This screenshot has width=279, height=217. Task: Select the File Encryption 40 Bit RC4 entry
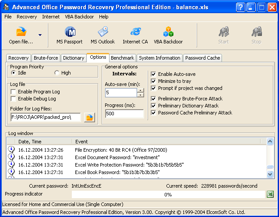tap(137, 150)
